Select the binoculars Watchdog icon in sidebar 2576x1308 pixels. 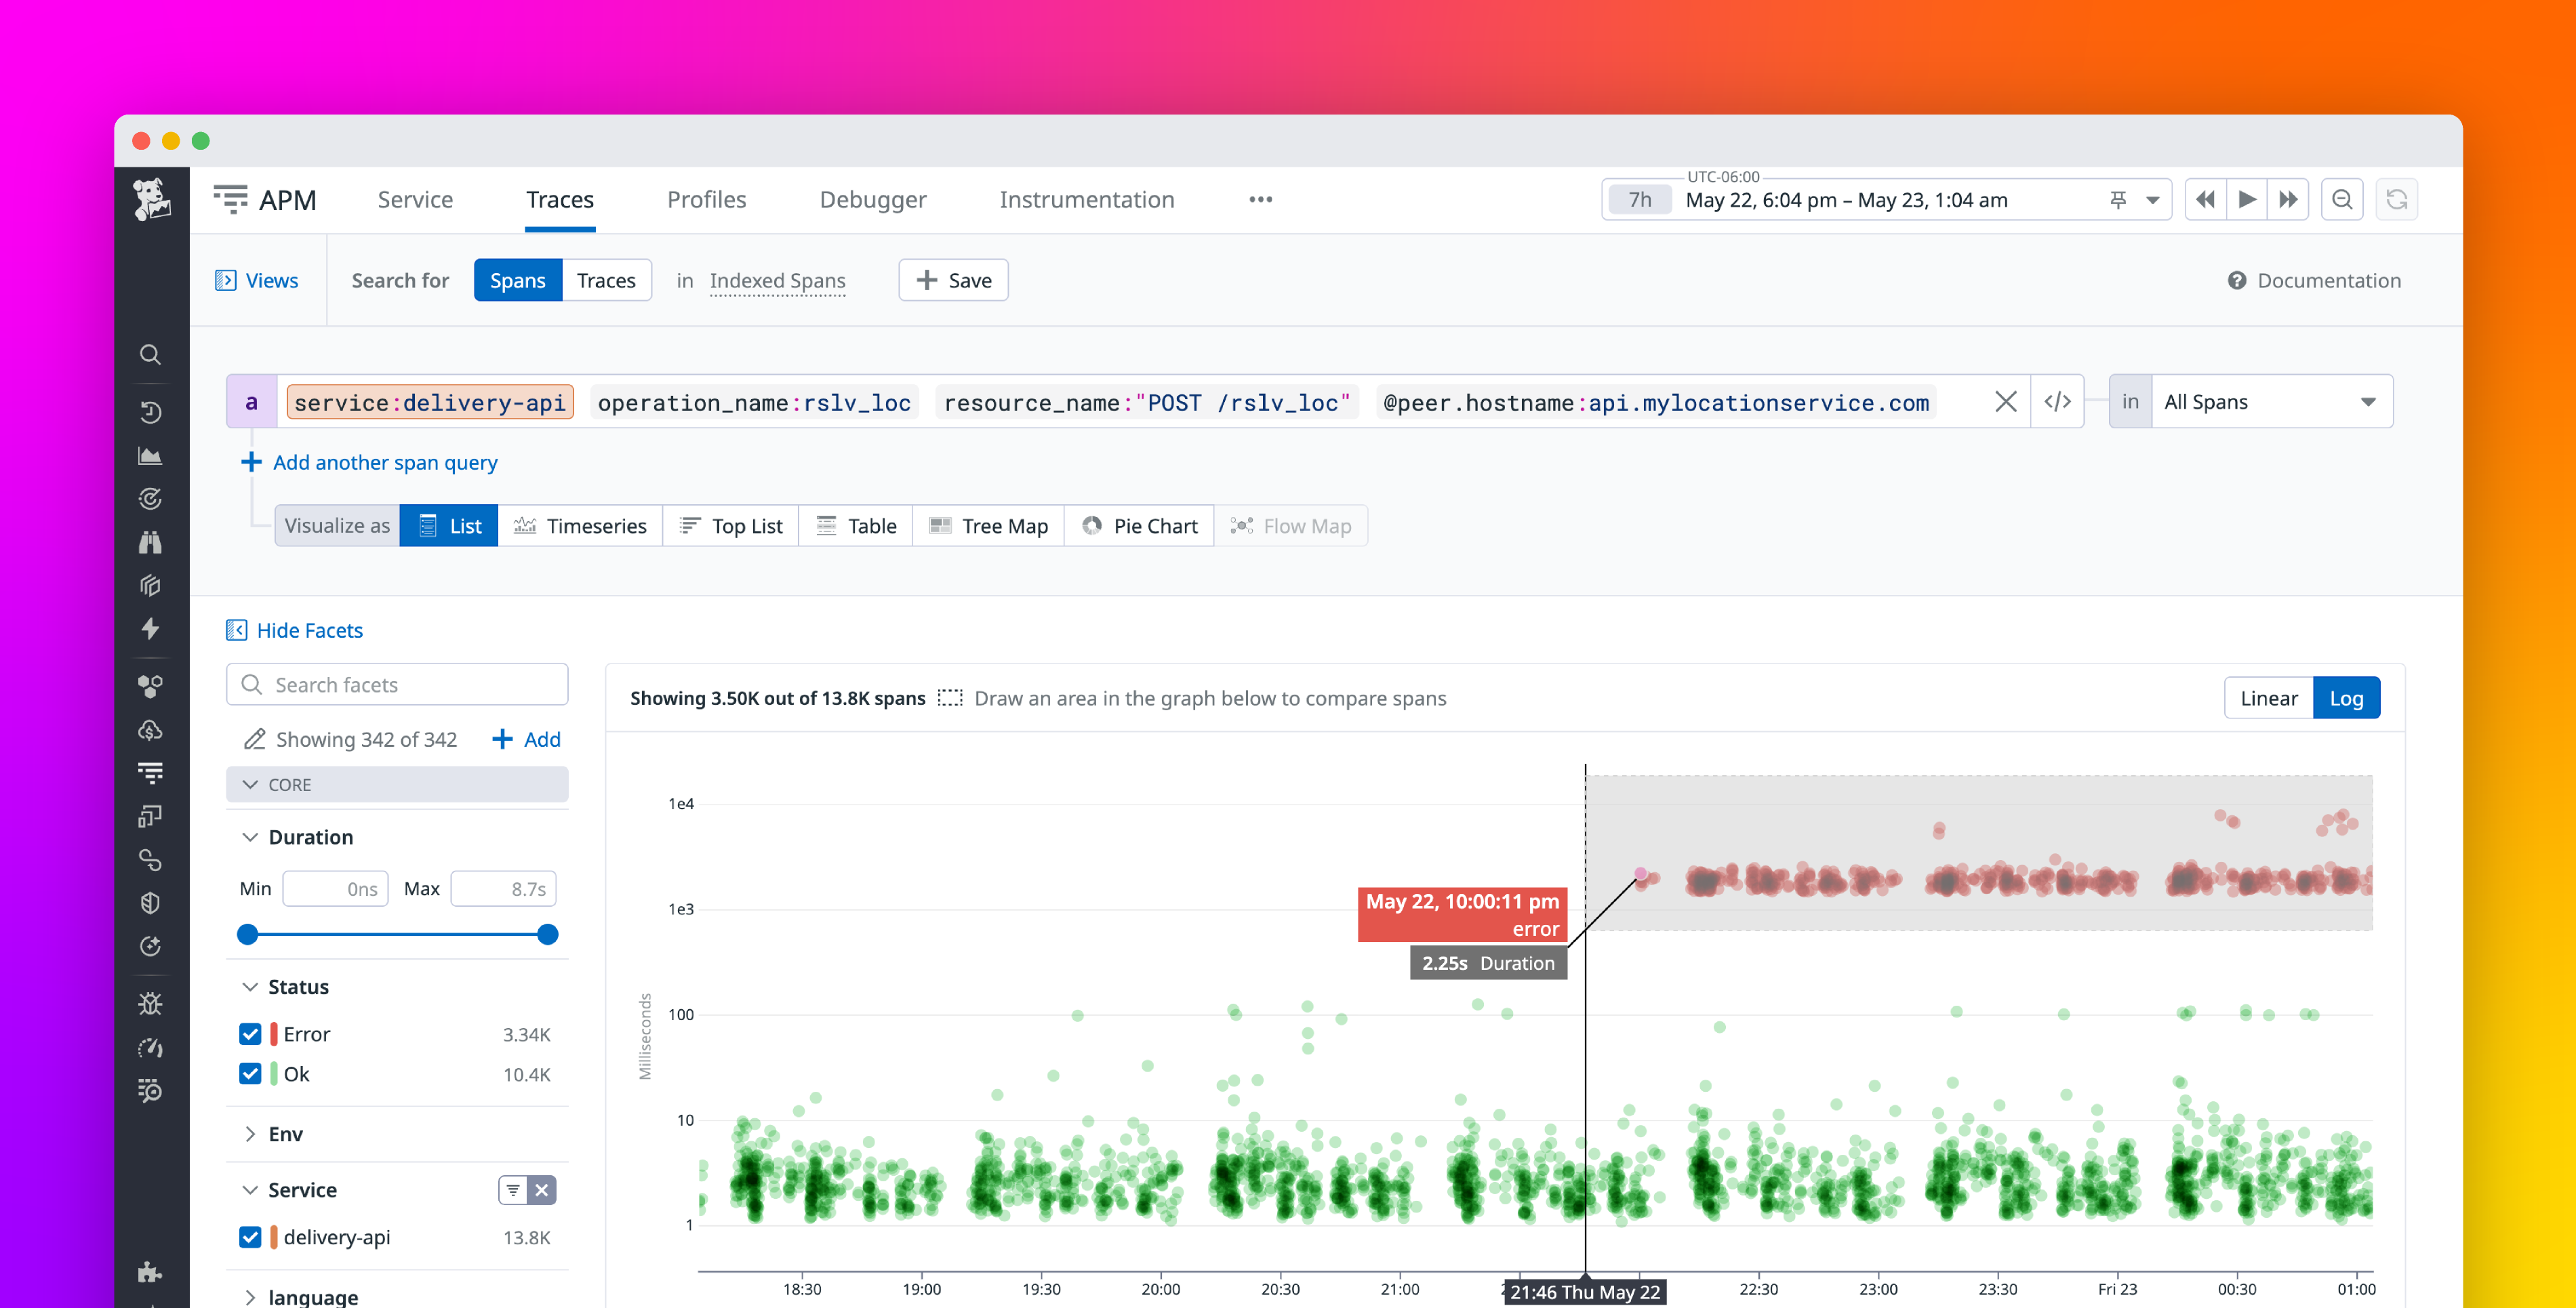[x=151, y=541]
